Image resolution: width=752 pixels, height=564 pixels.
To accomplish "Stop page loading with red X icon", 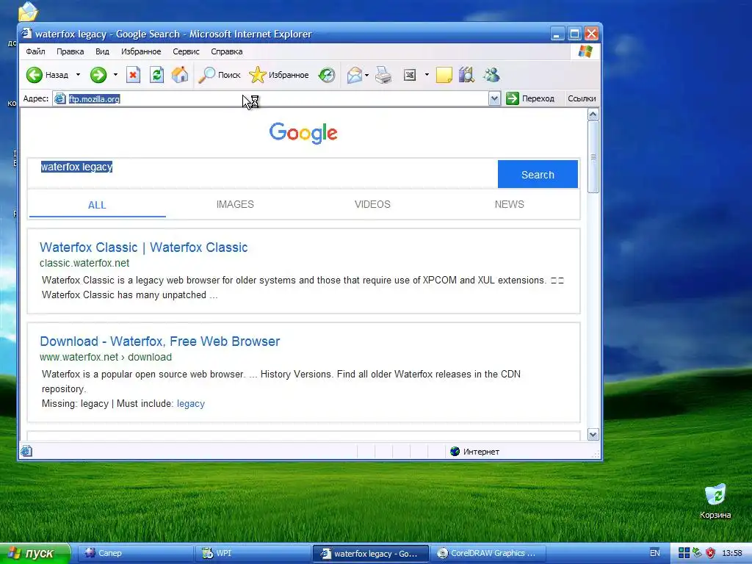I will pos(134,75).
